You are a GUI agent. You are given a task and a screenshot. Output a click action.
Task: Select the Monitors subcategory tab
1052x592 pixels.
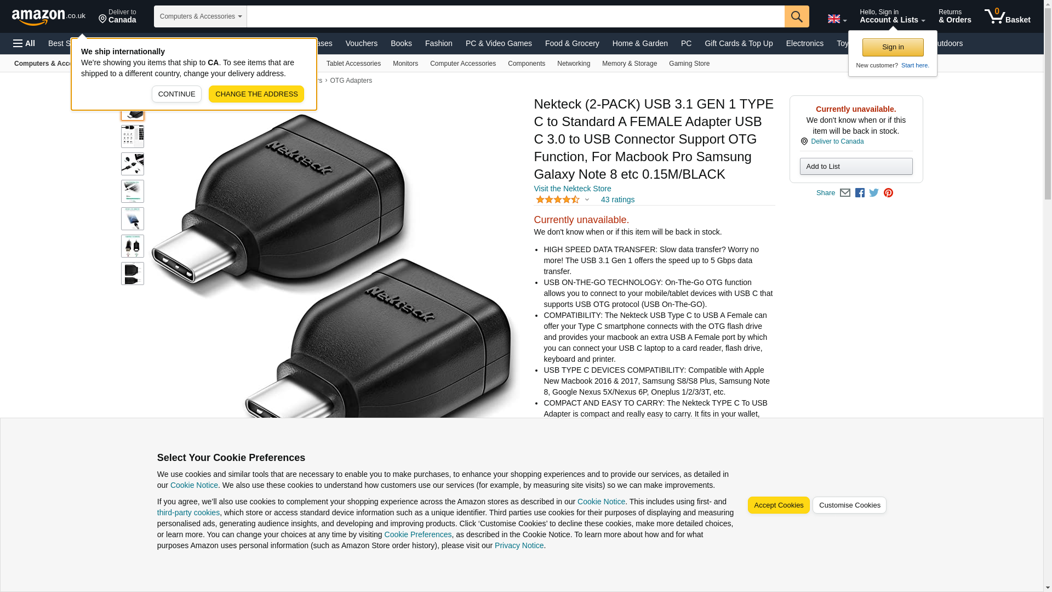[x=405, y=64]
